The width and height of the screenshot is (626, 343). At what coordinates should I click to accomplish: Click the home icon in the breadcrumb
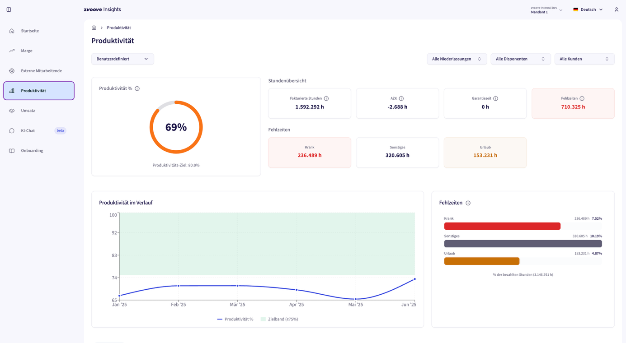94,28
